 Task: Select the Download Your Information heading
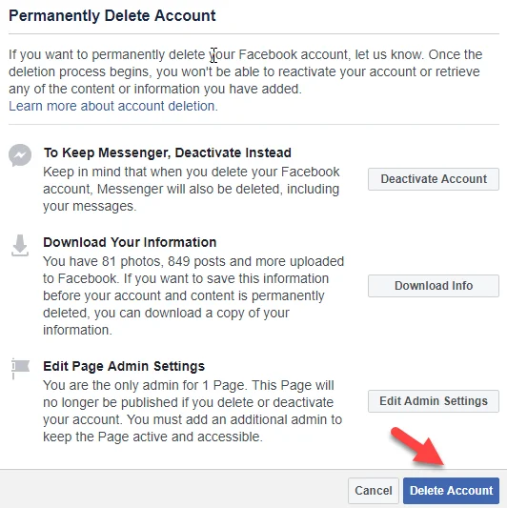point(130,242)
